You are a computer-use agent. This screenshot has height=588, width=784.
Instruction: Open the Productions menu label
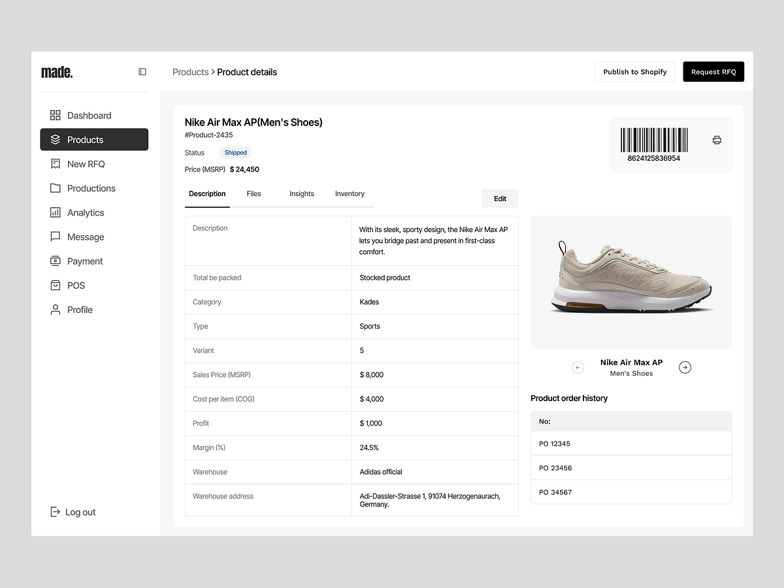click(91, 188)
